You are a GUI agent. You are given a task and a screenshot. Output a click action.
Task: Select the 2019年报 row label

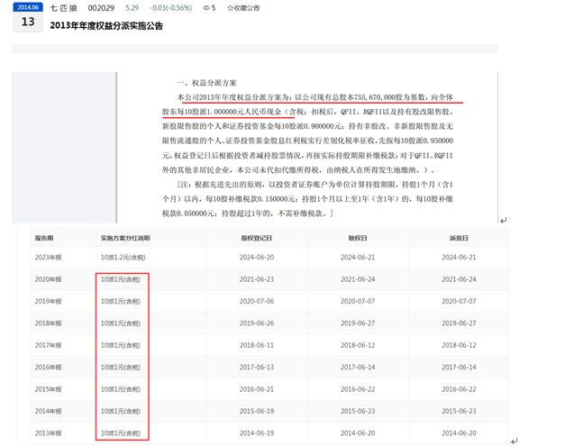tap(48, 301)
